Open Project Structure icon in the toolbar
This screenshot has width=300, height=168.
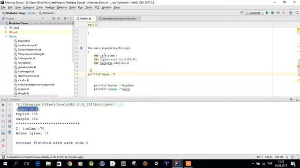[x=291, y=13]
